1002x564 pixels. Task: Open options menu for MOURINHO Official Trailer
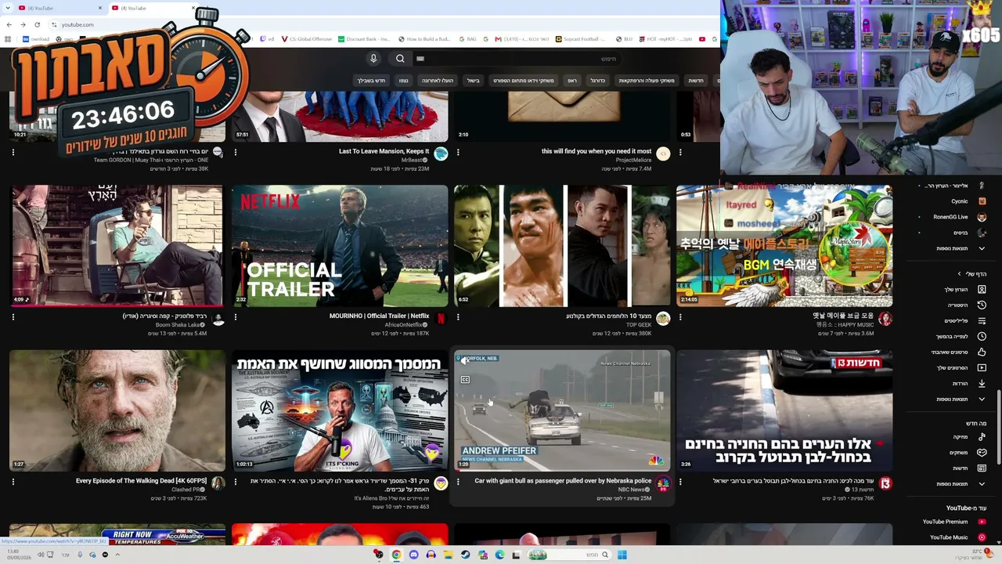236,317
